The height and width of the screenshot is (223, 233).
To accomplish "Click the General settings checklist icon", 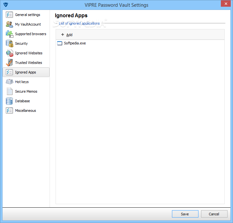I will click(9, 15).
